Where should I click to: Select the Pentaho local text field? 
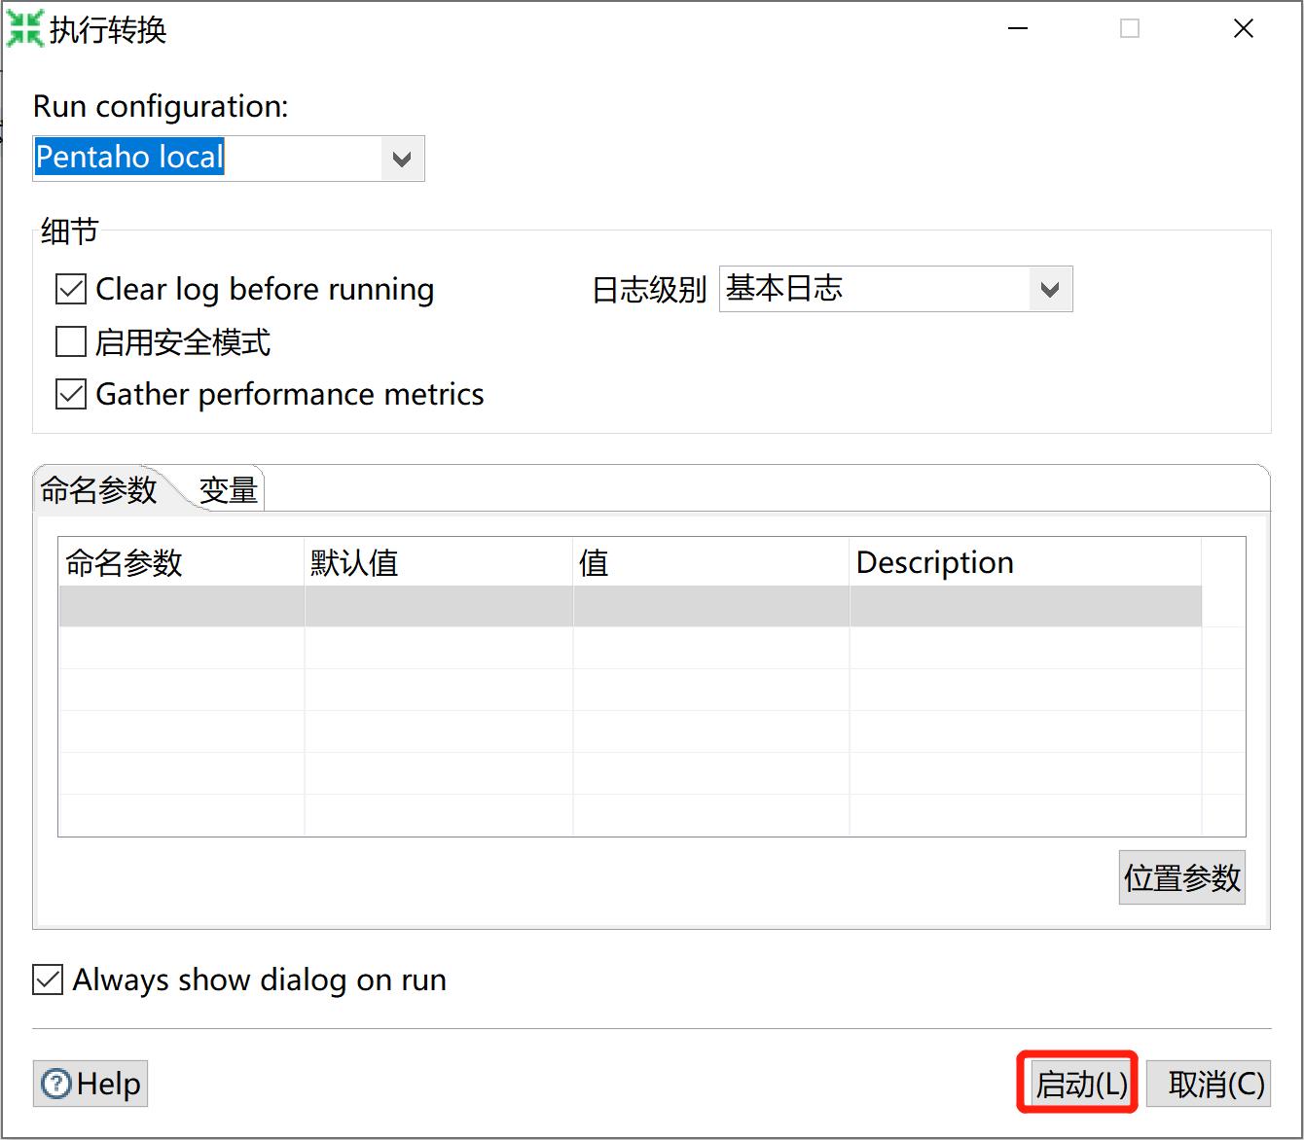(207, 159)
